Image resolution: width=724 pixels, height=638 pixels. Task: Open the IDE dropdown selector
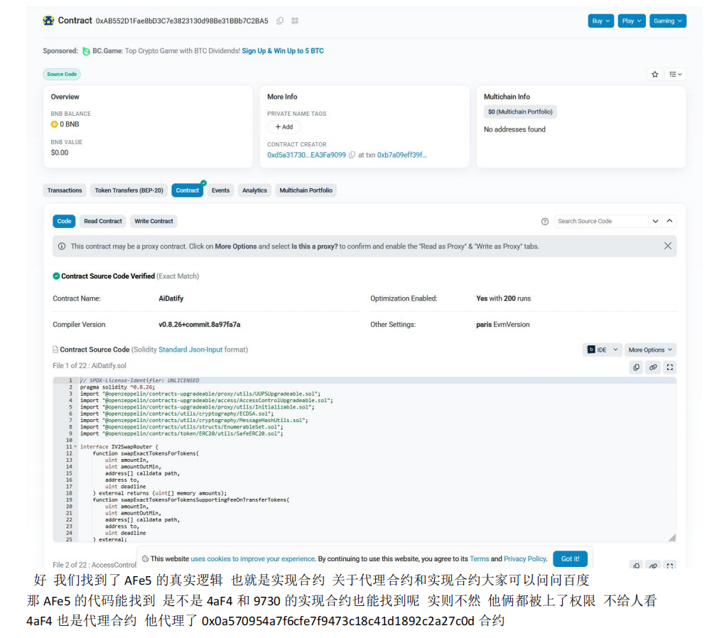coord(603,350)
